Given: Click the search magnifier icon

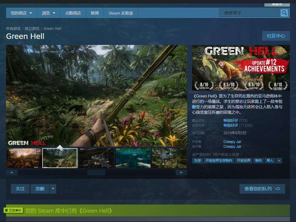Looking at the screenshot, I should [x=284, y=13].
